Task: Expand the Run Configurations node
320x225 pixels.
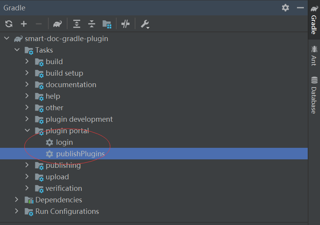Action: point(16,211)
